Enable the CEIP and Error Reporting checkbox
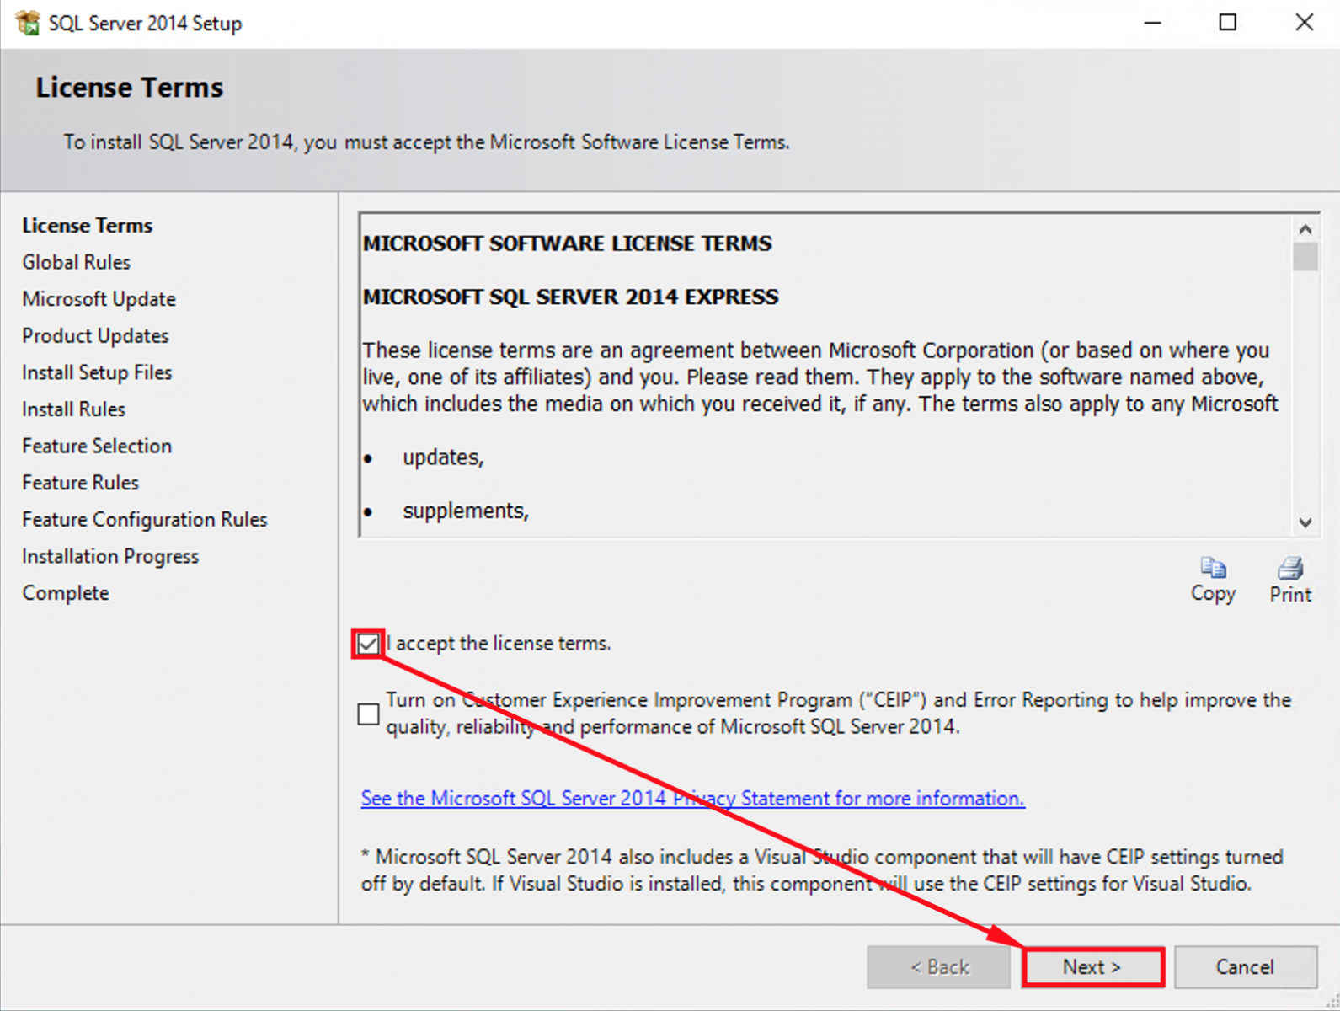Viewport: 1340px width, 1011px height. 368,714
